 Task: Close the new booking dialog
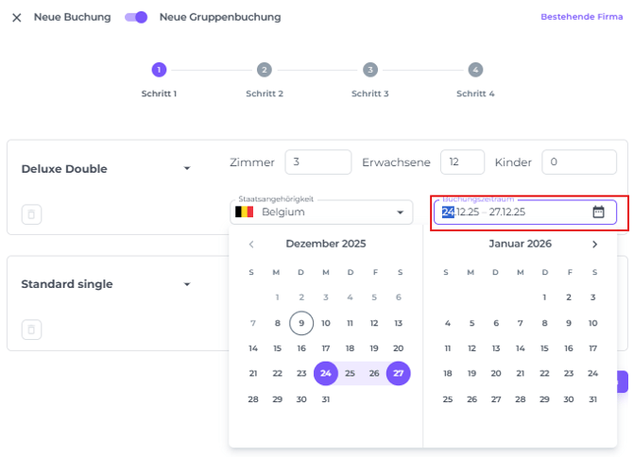point(16,17)
